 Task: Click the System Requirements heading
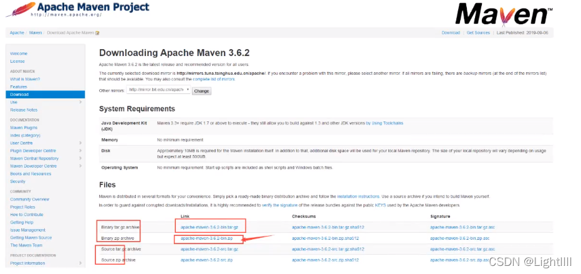point(137,109)
